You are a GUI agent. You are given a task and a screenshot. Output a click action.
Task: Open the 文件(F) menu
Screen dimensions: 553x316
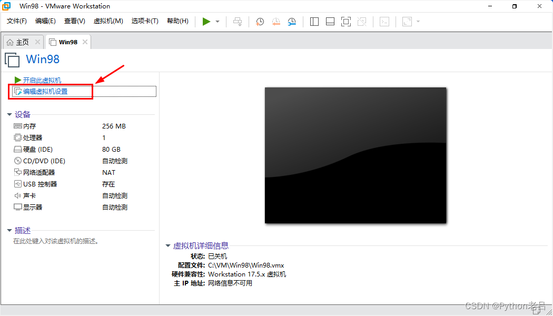pos(16,21)
